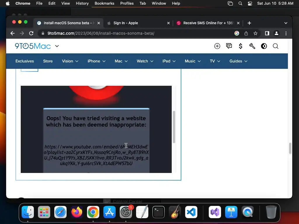Open the Window menu
The width and height of the screenshot is (299, 224).
[159, 3]
